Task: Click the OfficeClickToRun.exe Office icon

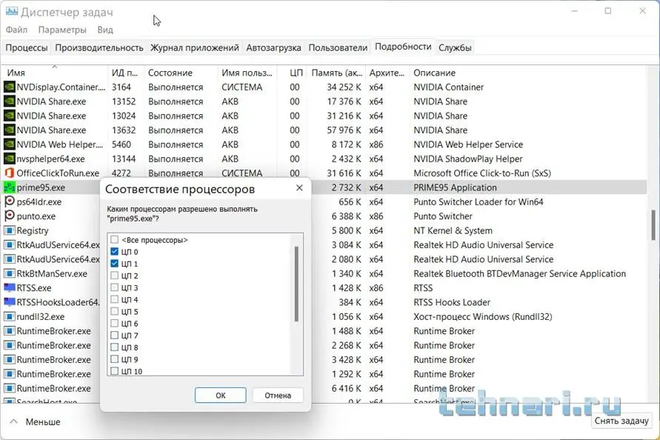Action: coord(10,173)
